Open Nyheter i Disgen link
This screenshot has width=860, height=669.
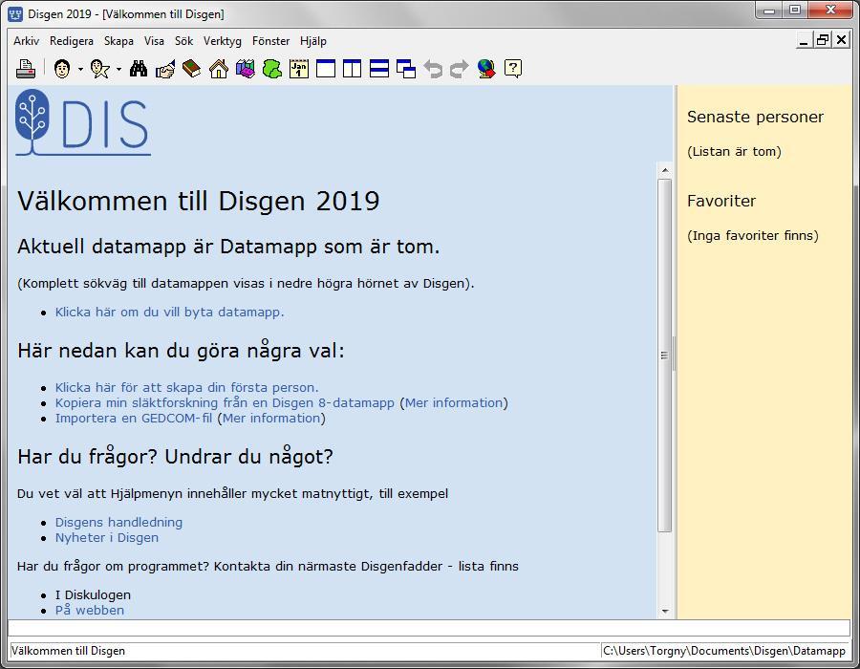[106, 538]
